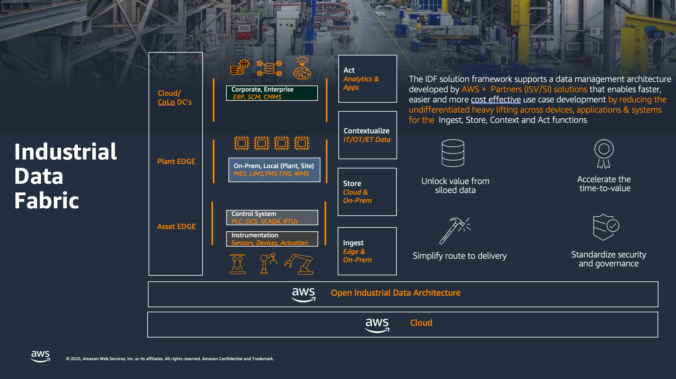The image size is (676, 379).
Task: Click the coins with gear icon
Action: coord(240,67)
